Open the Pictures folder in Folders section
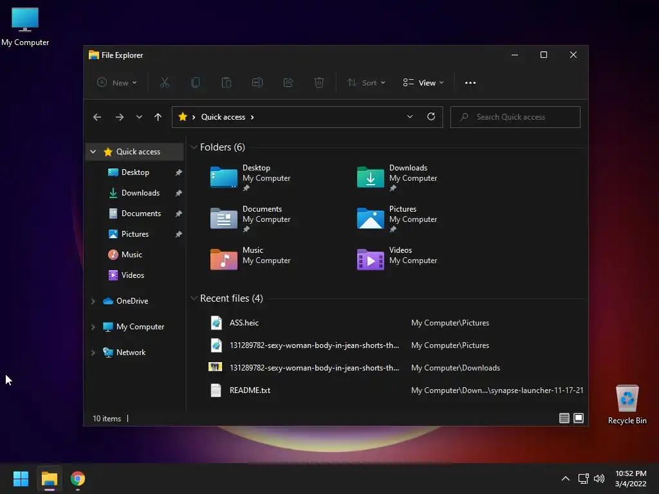The width and height of the screenshot is (659, 494). click(396, 219)
